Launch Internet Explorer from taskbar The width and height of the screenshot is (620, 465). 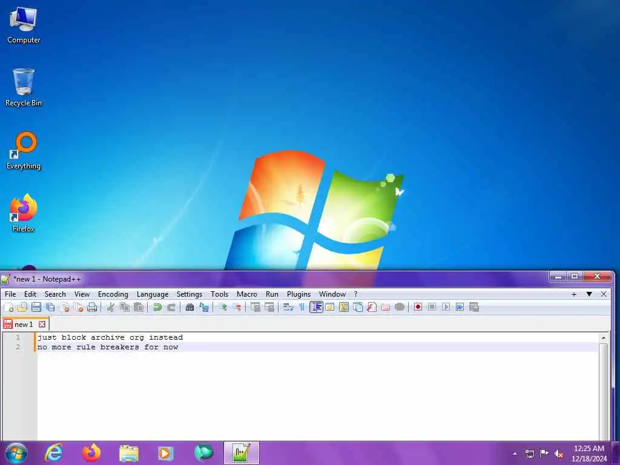(53, 453)
